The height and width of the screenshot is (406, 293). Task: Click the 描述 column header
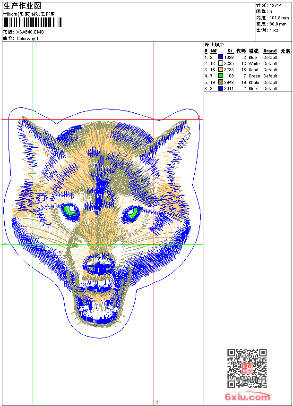[254, 51]
